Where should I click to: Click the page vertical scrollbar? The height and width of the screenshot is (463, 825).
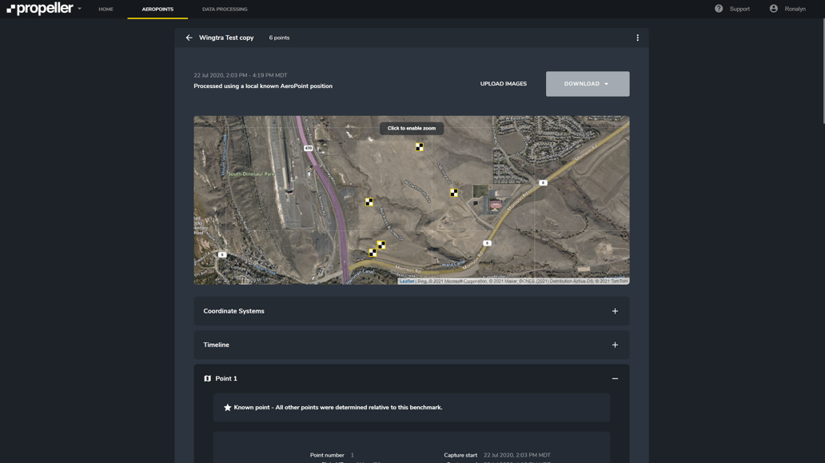tap(822, 70)
